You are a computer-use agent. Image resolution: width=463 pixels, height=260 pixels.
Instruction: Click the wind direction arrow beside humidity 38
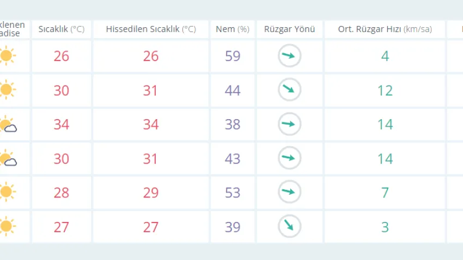[289, 124]
